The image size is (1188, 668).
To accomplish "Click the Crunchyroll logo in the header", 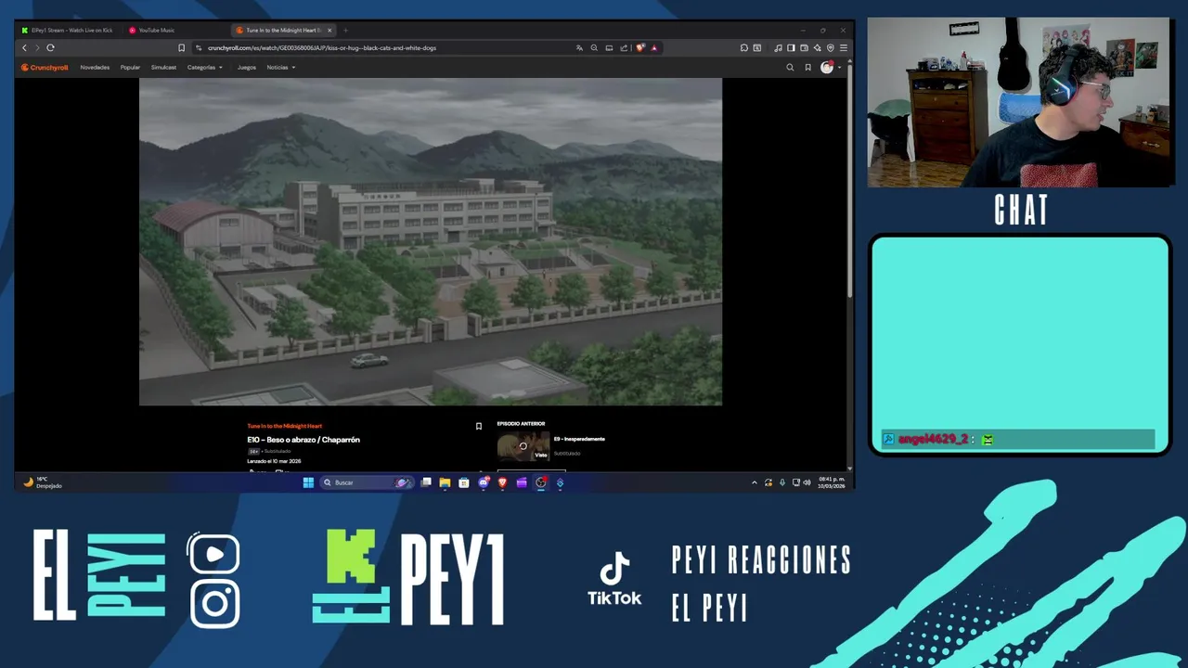I will 45,67.
